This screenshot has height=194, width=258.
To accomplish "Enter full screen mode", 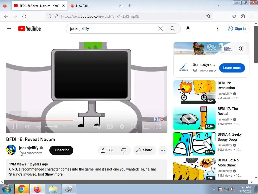I will click(158, 127).
